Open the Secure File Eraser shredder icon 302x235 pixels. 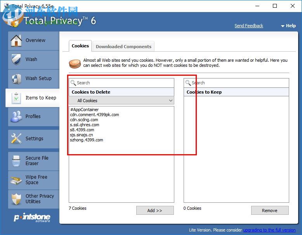pos(16,161)
